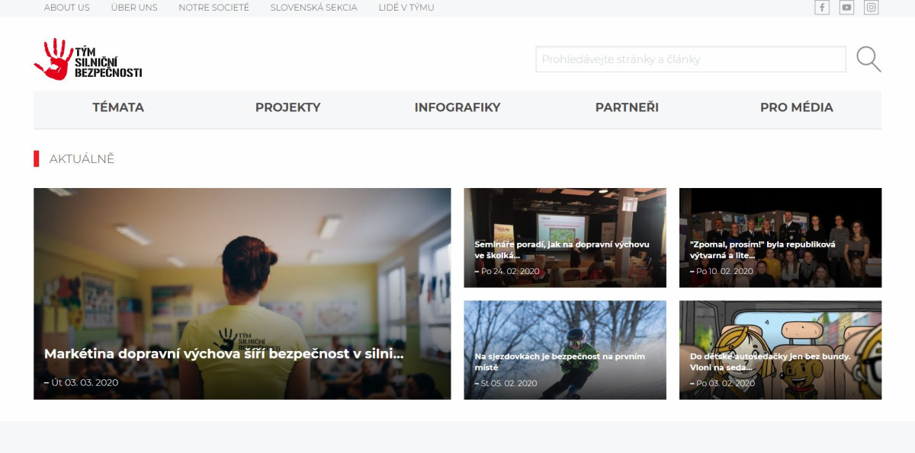
Task: Open the PROJEKTY menu
Action: (287, 107)
